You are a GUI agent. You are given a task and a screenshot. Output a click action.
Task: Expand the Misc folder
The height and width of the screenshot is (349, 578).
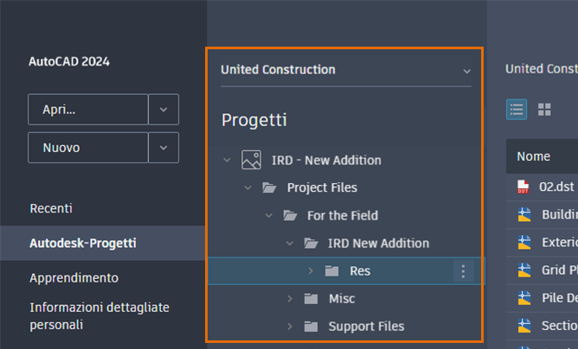pyautogui.click(x=290, y=299)
